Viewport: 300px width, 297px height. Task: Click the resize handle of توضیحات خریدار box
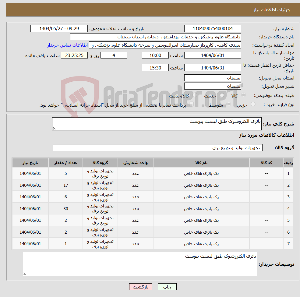pyautogui.click(x=25, y=273)
